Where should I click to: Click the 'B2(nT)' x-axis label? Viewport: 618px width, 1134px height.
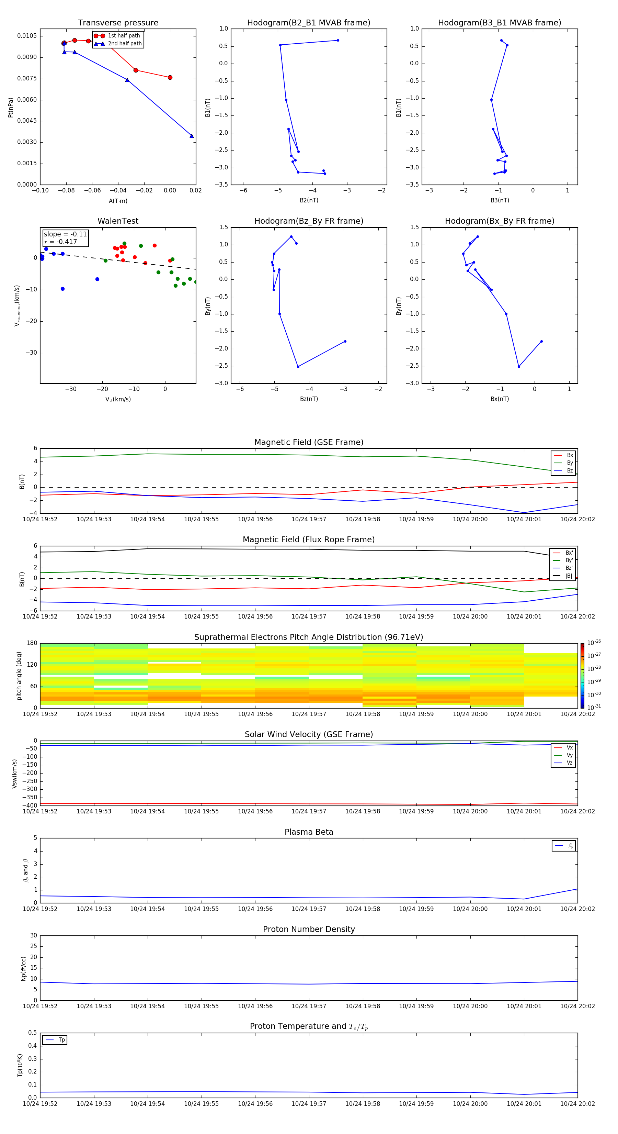[309, 200]
